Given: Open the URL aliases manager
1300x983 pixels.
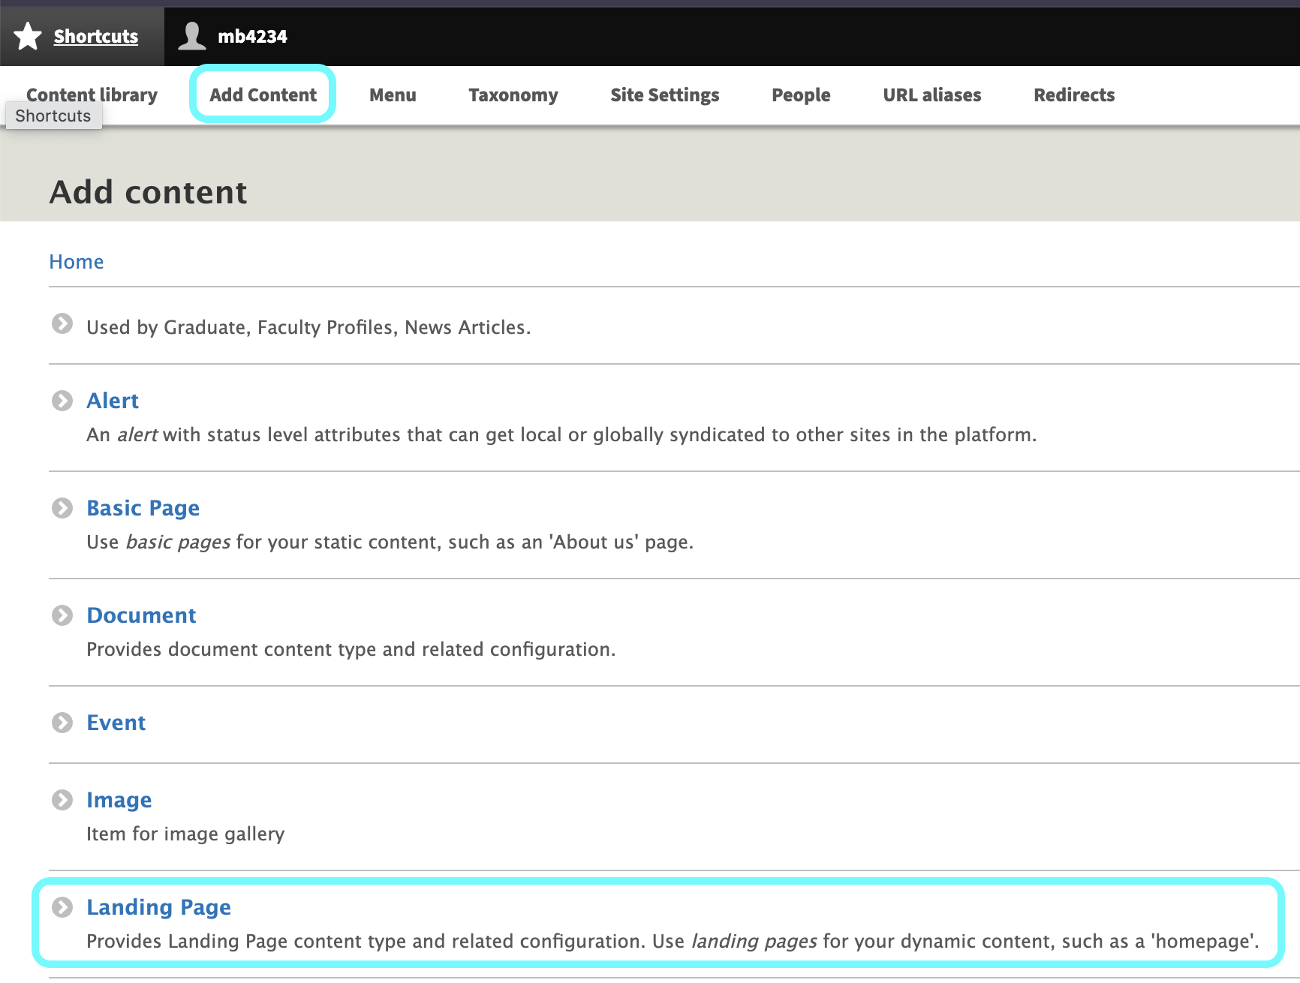Looking at the screenshot, I should tap(931, 95).
